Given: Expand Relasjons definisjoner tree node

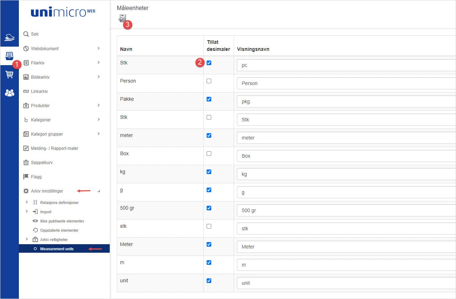Looking at the screenshot, I should coord(26,202).
